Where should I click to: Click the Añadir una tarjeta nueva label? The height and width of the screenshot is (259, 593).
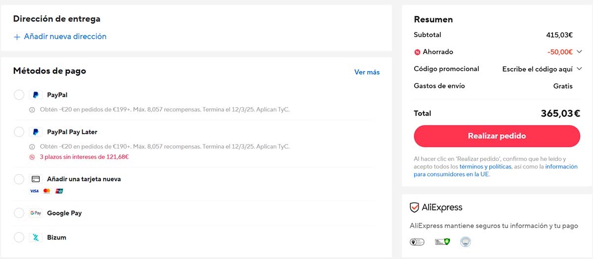tap(84, 179)
